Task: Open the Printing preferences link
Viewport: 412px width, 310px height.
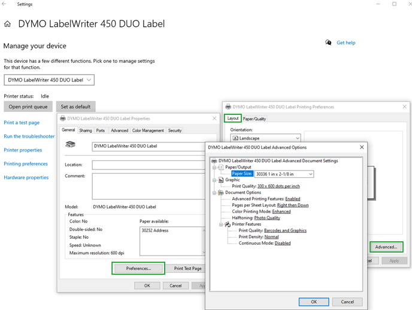Action: [26, 163]
